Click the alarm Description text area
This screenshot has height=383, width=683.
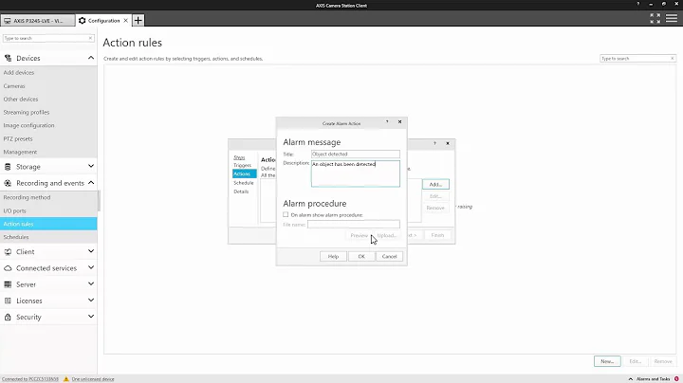[356, 173]
